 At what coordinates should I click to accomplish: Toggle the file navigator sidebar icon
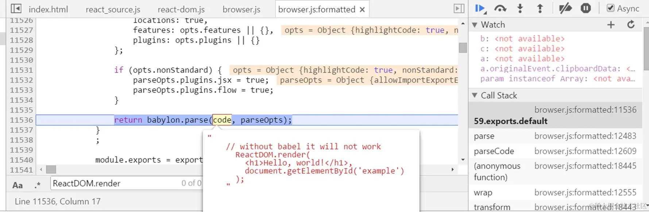(16, 8)
